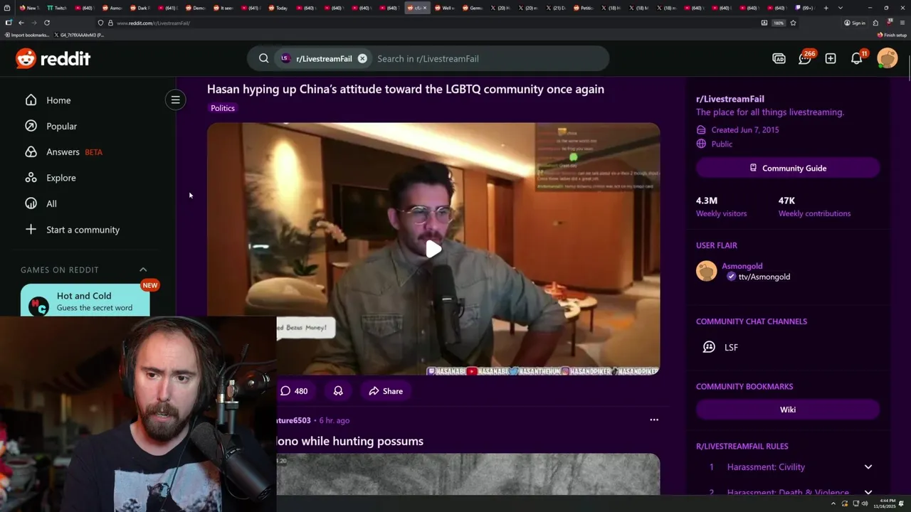Open the user avatar menu

(x=888, y=58)
